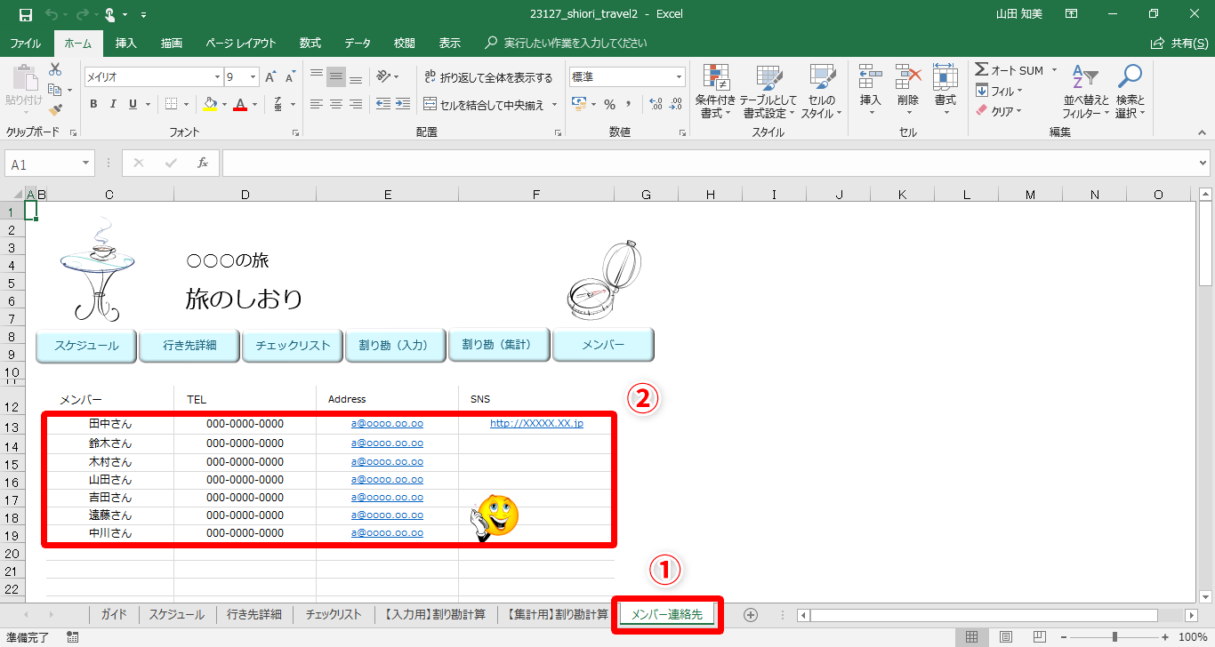The image size is (1215, 647).
Task: Paste using the 貼り付け button
Action: pos(24,92)
